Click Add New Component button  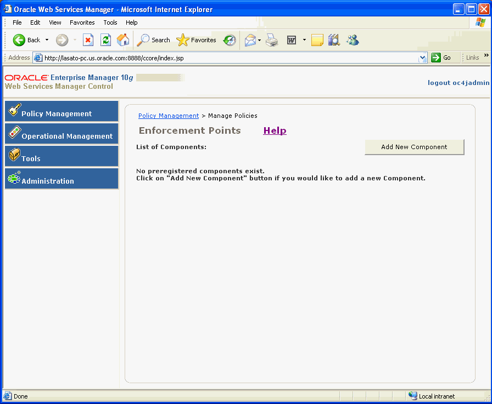tap(414, 147)
